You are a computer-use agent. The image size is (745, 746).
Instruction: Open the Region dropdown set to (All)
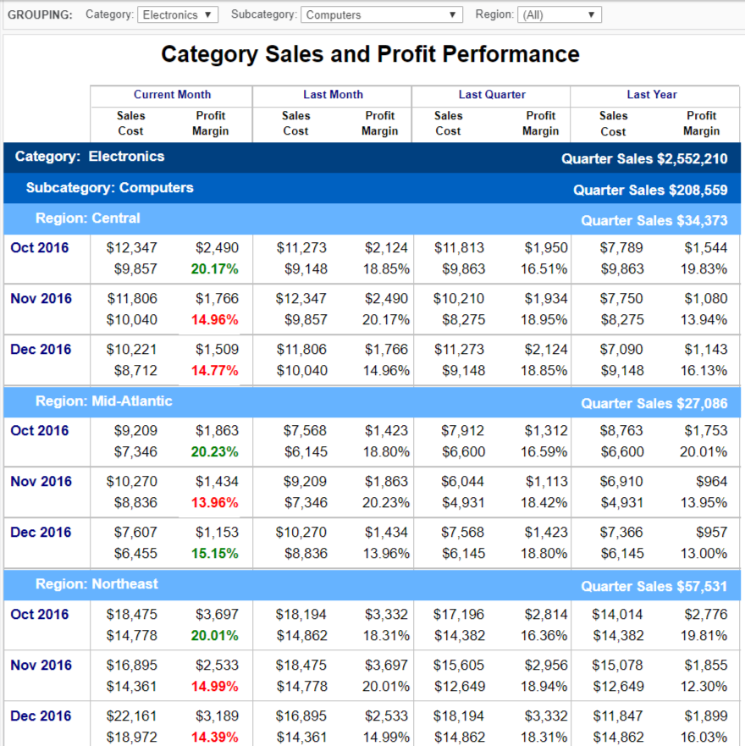[x=559, y=14]
